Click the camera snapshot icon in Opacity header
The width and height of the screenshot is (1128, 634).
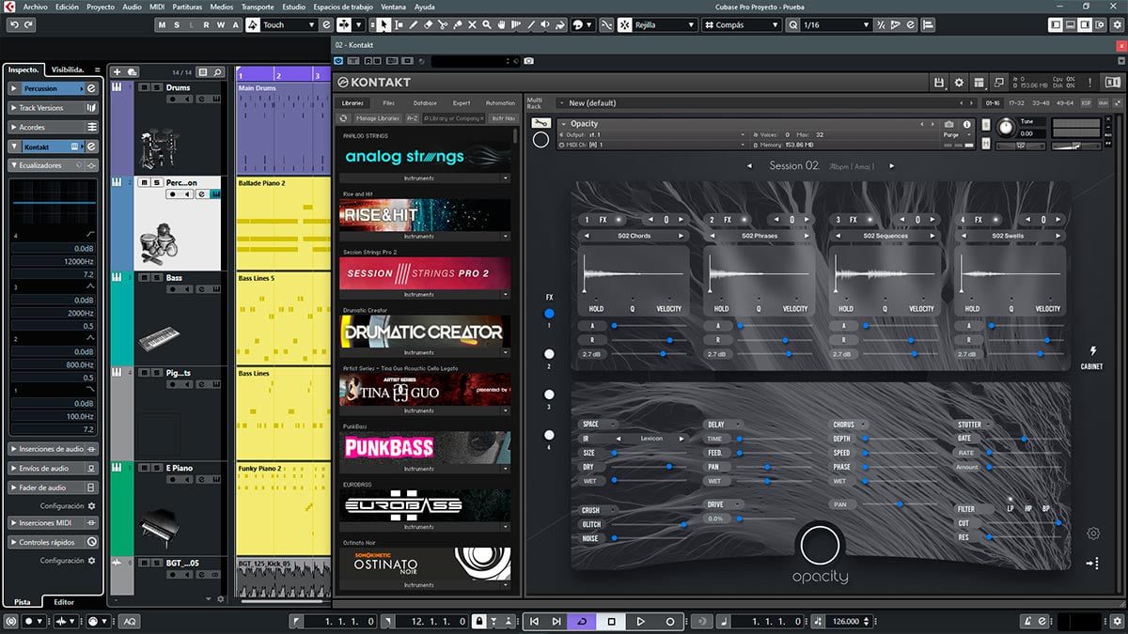click(x=948, y=124)
